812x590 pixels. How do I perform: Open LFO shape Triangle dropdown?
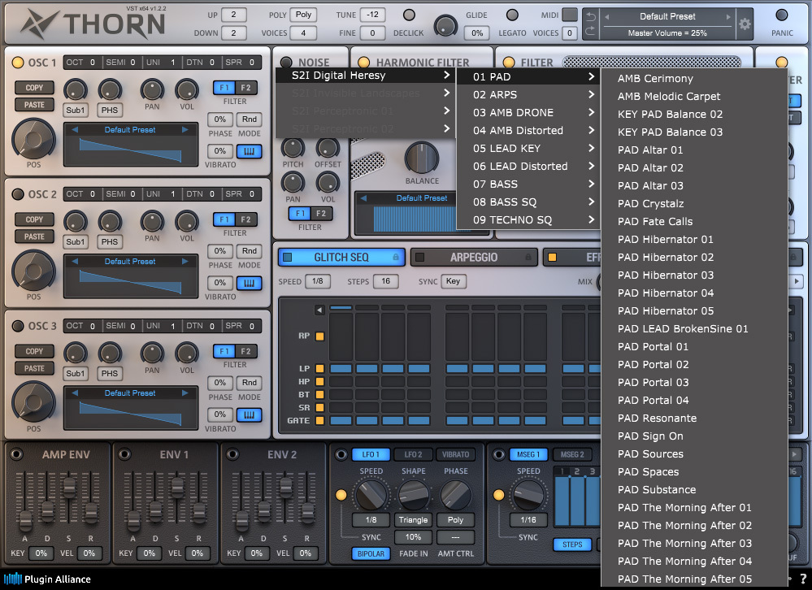coord(413,519)
